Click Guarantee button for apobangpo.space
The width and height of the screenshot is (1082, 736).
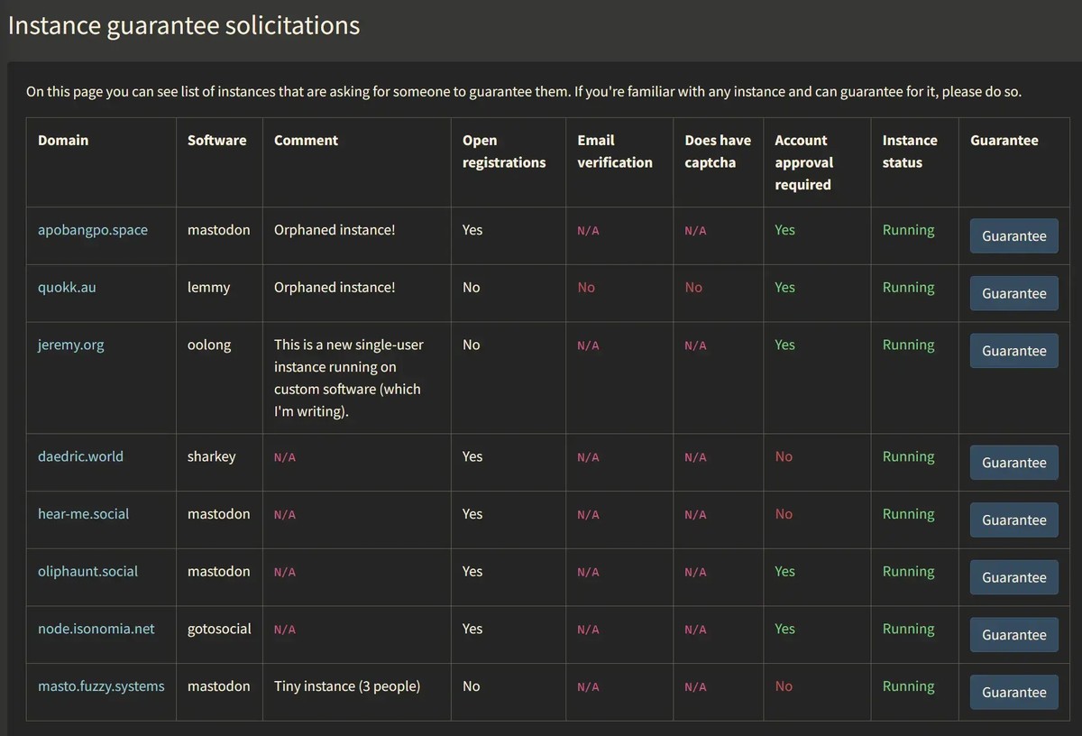pyautogui.click(x=1013, y=236)
